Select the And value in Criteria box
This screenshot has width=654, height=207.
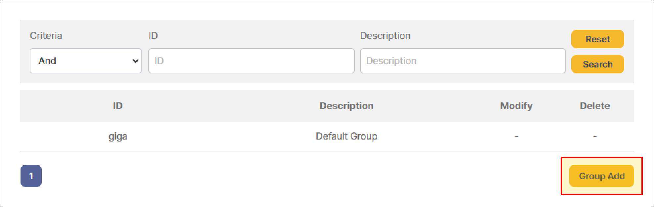(x=47, y=61)
